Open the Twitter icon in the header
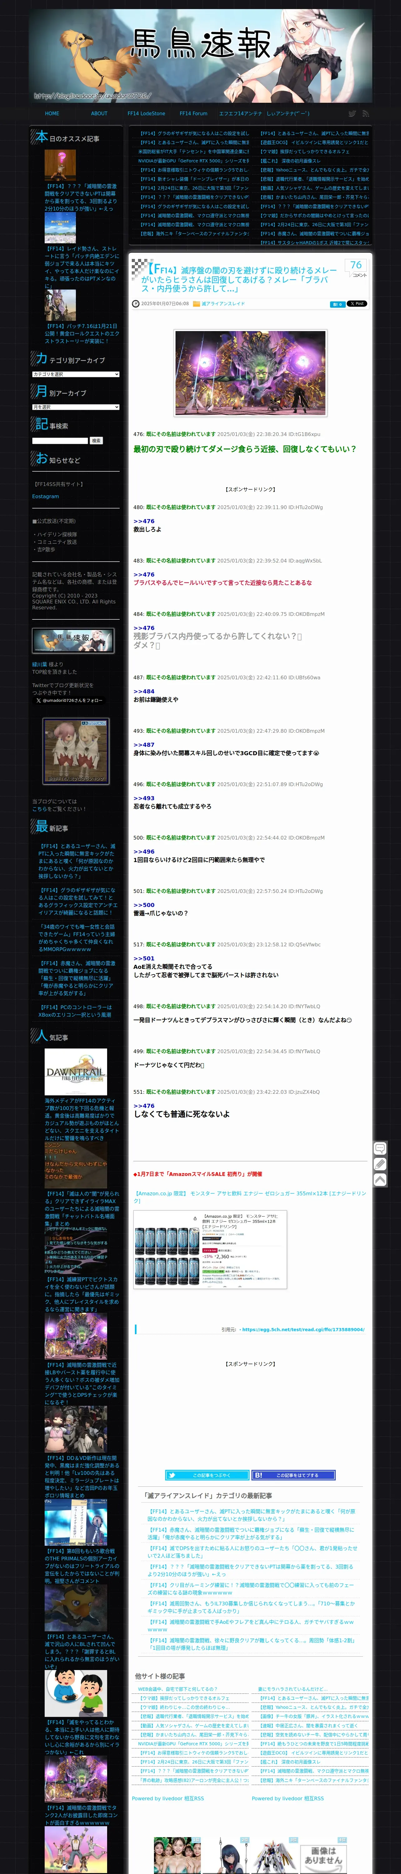The width and height of the screenshot is (401, 1874). tap(352, 113)
